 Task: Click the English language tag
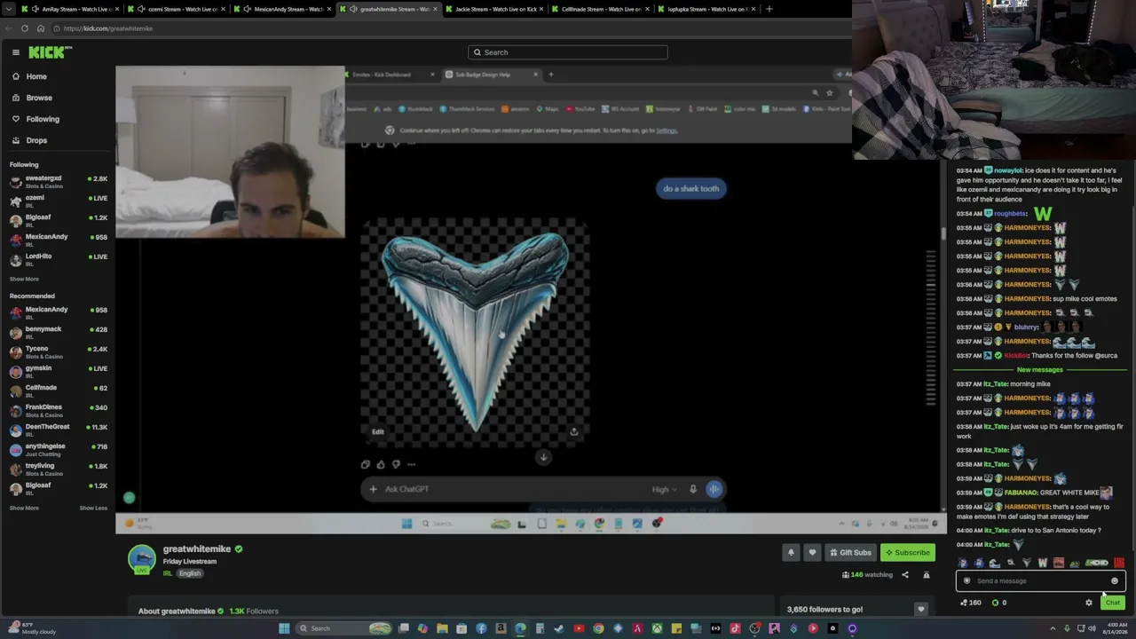click(x=190, y=573)
